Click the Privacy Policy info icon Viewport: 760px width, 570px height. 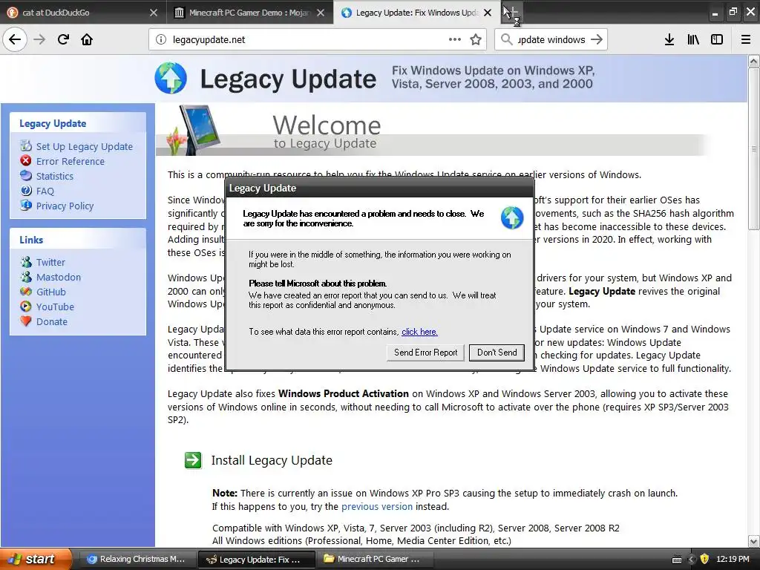click(26, 205)
